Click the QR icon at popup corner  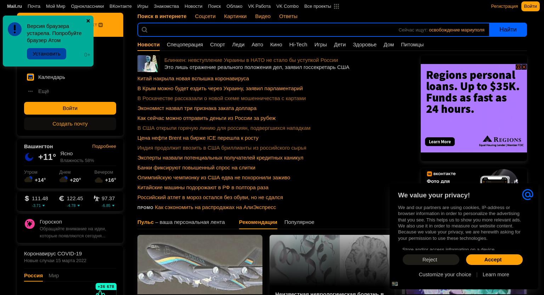coord(395,284)
